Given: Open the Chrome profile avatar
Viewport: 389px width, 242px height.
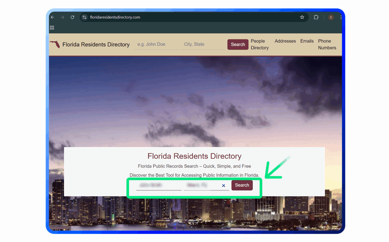Looking at the screenshot, I should [331, 17].
